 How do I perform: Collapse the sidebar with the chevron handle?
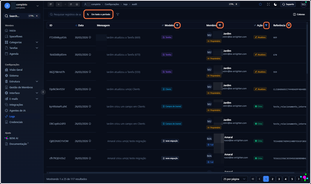point(43,92)
